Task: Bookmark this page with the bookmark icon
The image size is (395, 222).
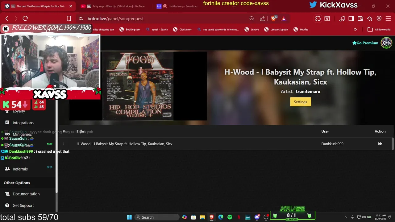Action: [x=69, y=18]
